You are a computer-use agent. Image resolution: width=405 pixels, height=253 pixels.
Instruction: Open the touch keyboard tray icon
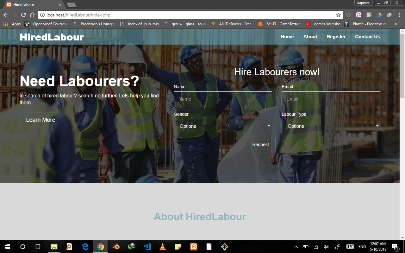click(x=350, y=247)
